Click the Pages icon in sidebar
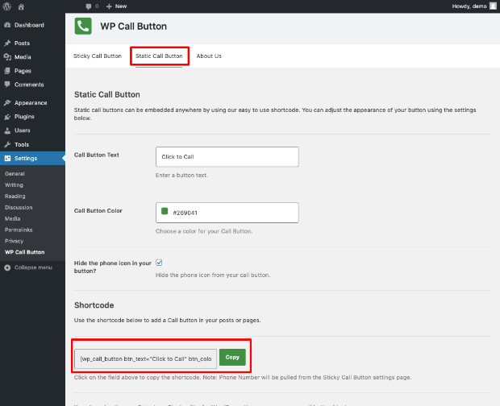Viewport: 500px width, 406px height. 7,71
